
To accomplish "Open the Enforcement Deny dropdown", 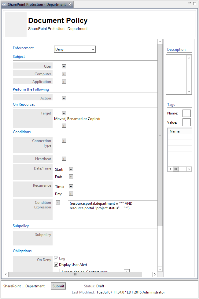I will point(75,49).
